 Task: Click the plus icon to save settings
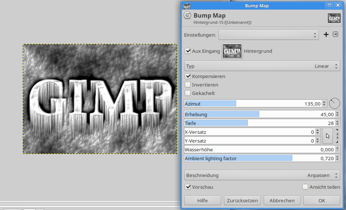point(326,34)
